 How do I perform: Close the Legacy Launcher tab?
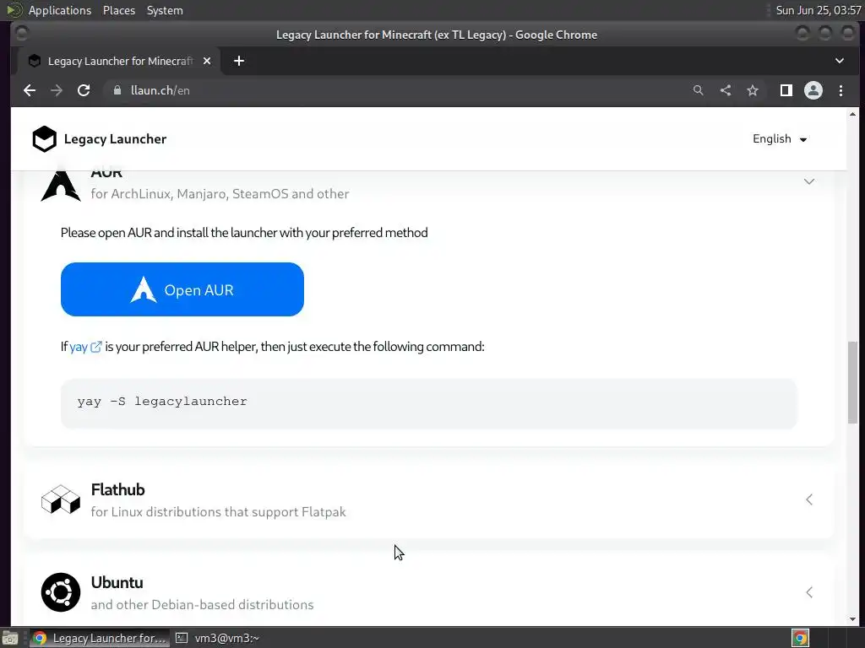(207, 61)
